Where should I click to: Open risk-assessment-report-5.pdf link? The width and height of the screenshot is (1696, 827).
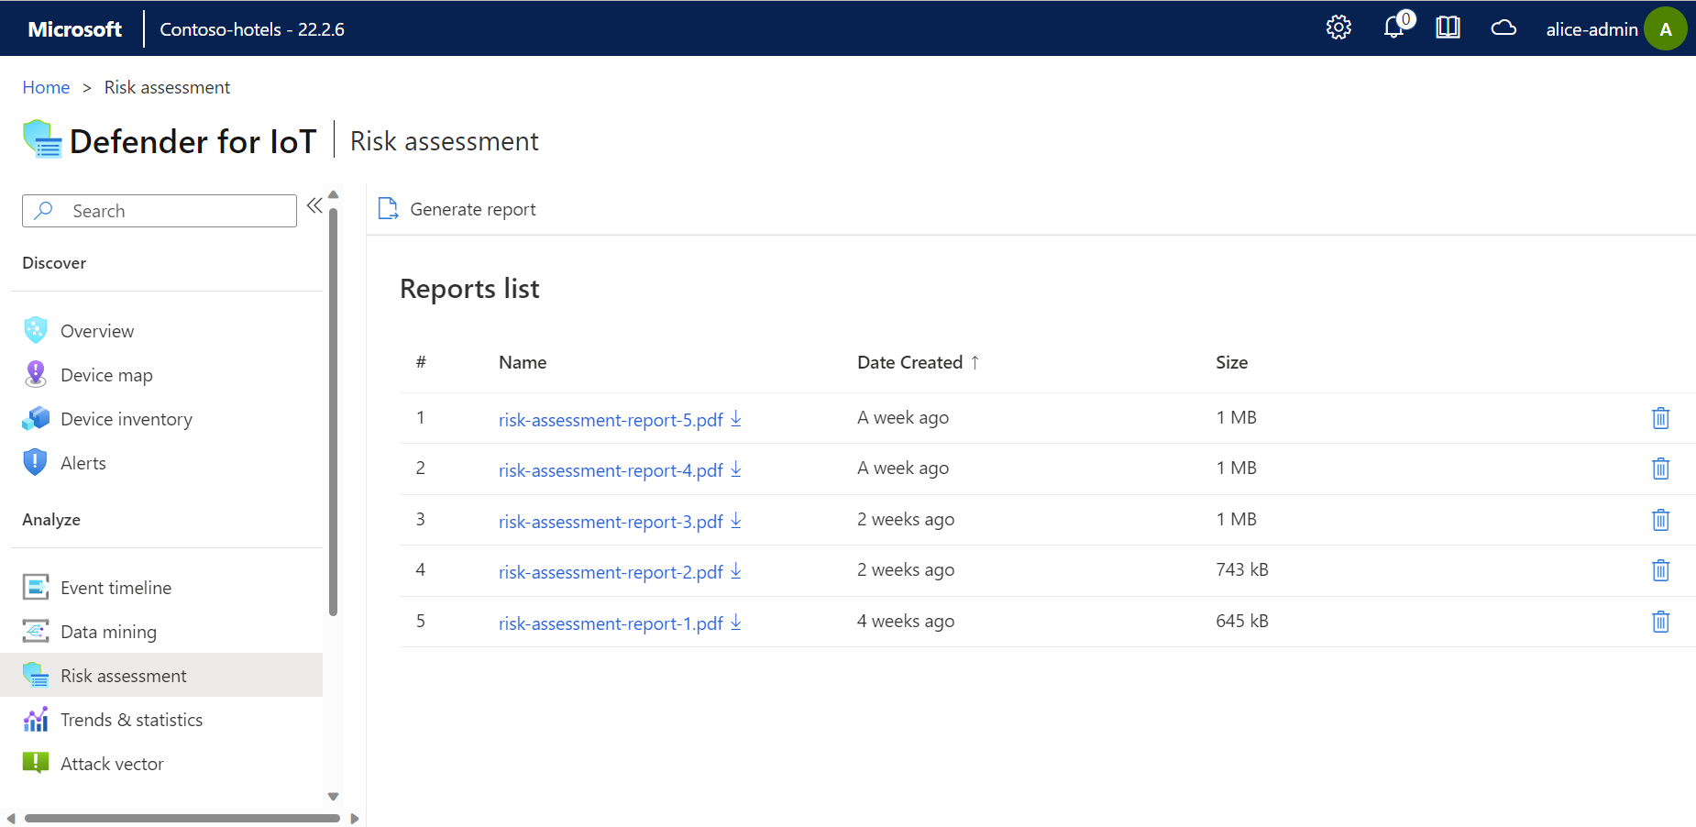611,419
